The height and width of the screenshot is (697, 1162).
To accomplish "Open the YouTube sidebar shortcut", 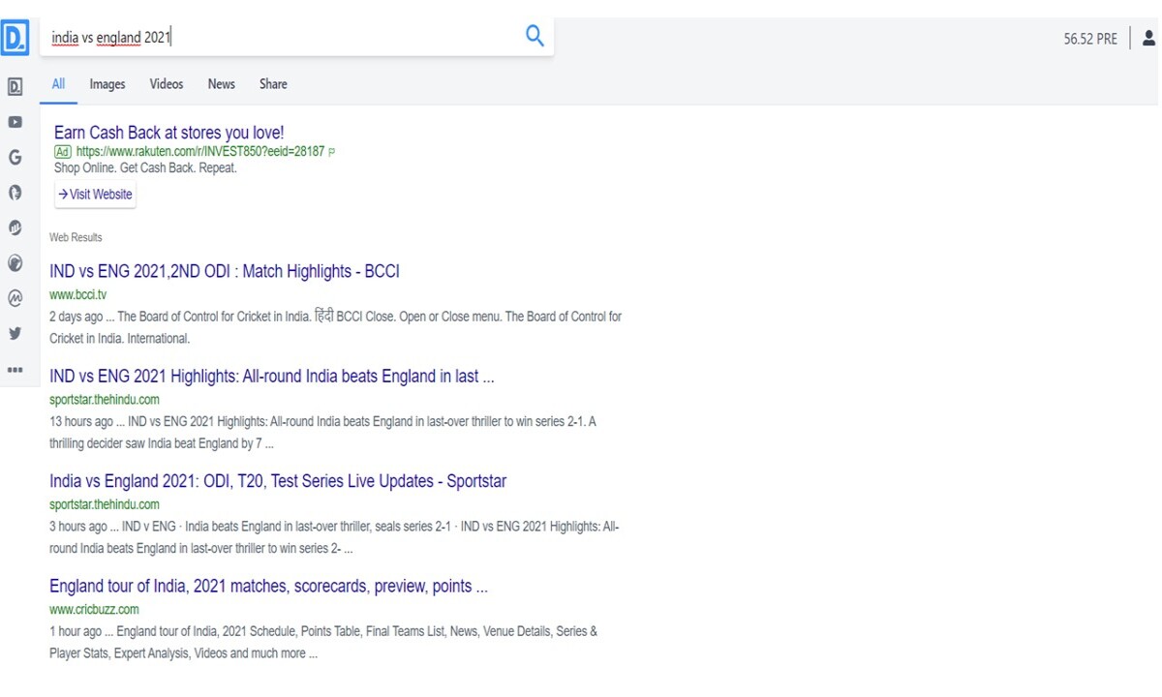I will [15, 122].
